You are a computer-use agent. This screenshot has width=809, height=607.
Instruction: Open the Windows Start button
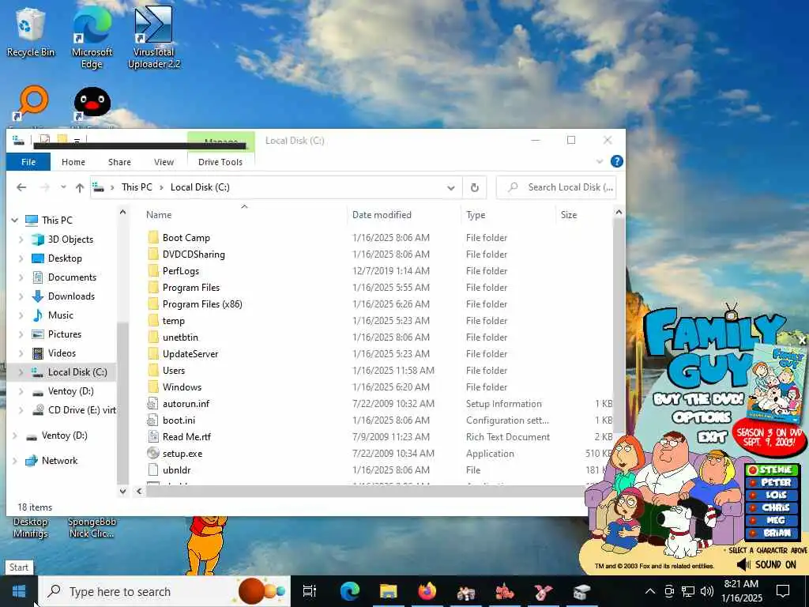coord(19,591)
